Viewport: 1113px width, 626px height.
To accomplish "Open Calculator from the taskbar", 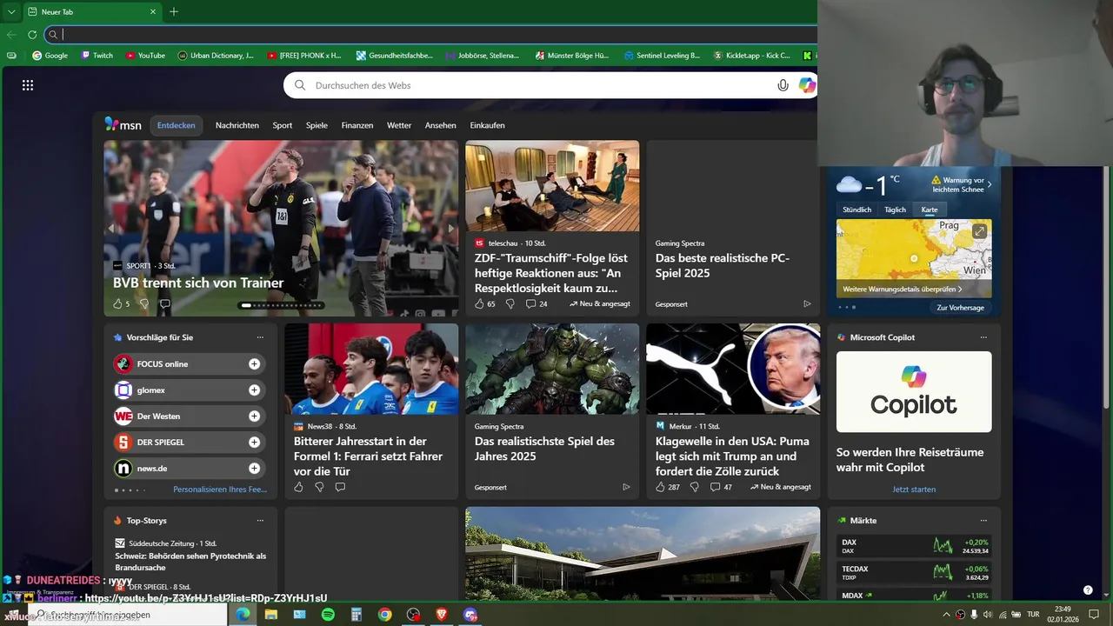I will pyautogui.click(x=356, y=614).
